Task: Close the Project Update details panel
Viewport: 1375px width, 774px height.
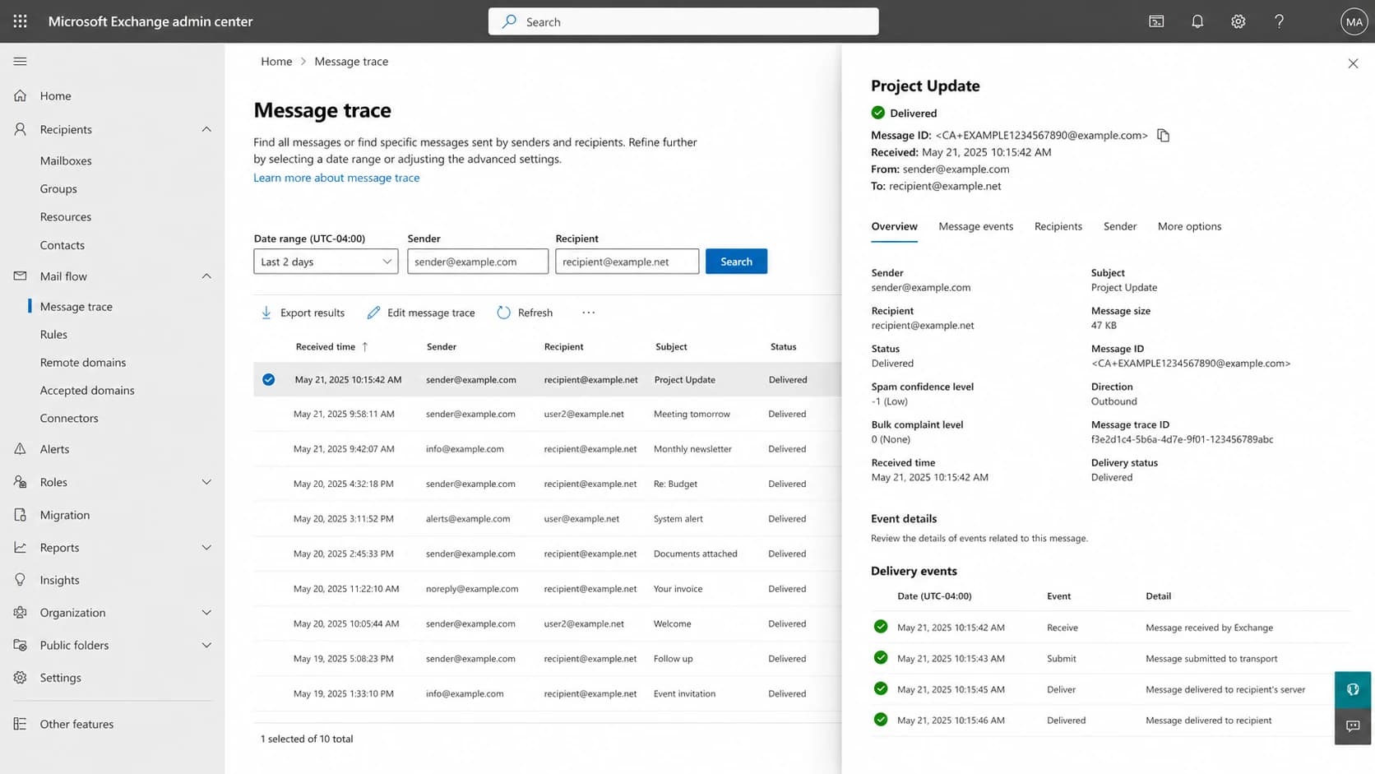Action: tap(1353, 63)
